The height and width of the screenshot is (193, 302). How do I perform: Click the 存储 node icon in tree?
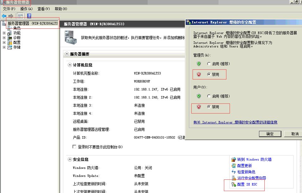point(9,47)
